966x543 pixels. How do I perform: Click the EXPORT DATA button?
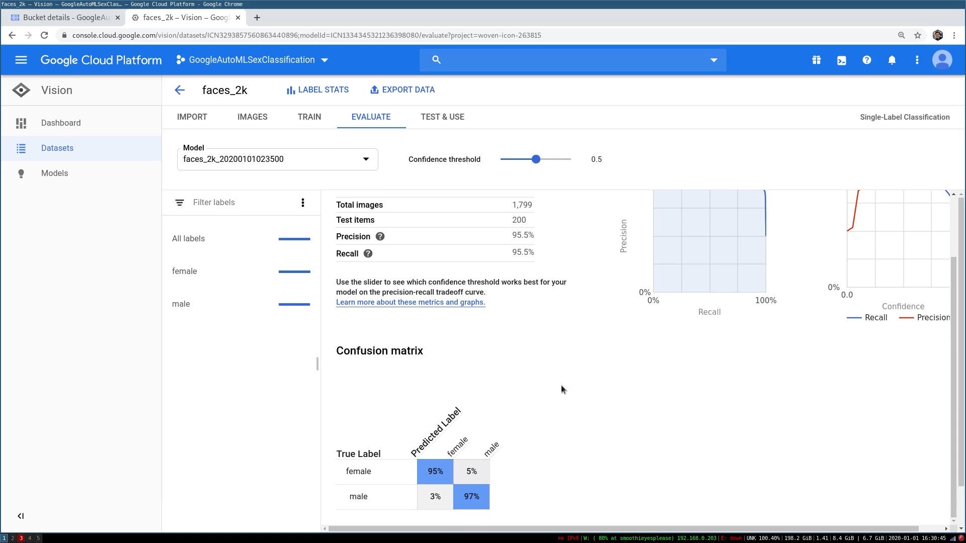(402, 89)
